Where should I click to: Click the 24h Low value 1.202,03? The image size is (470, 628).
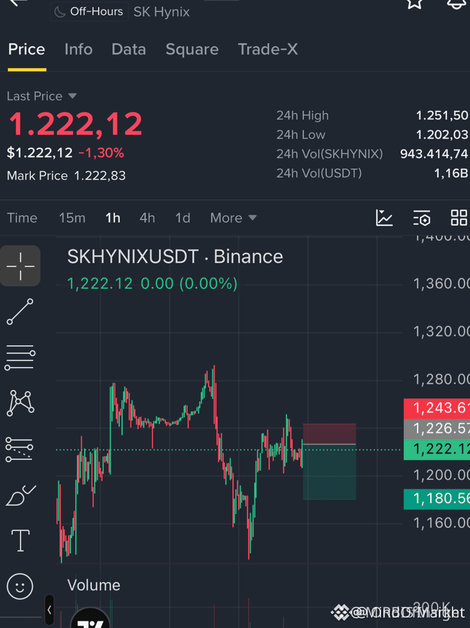point(442,134)
